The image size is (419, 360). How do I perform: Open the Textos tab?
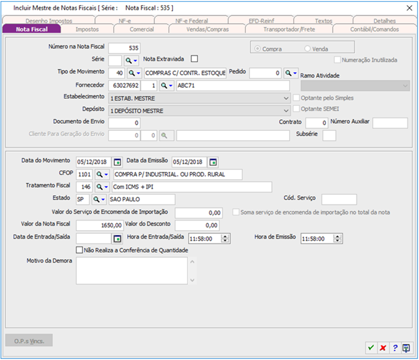[x=323, y=21]
